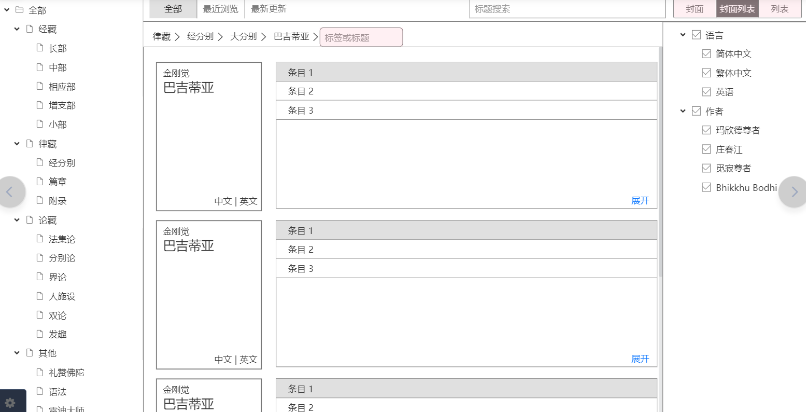
Task: Click the file icon next to 相应部
Action: pyautogui.click(x=40, y=86)
